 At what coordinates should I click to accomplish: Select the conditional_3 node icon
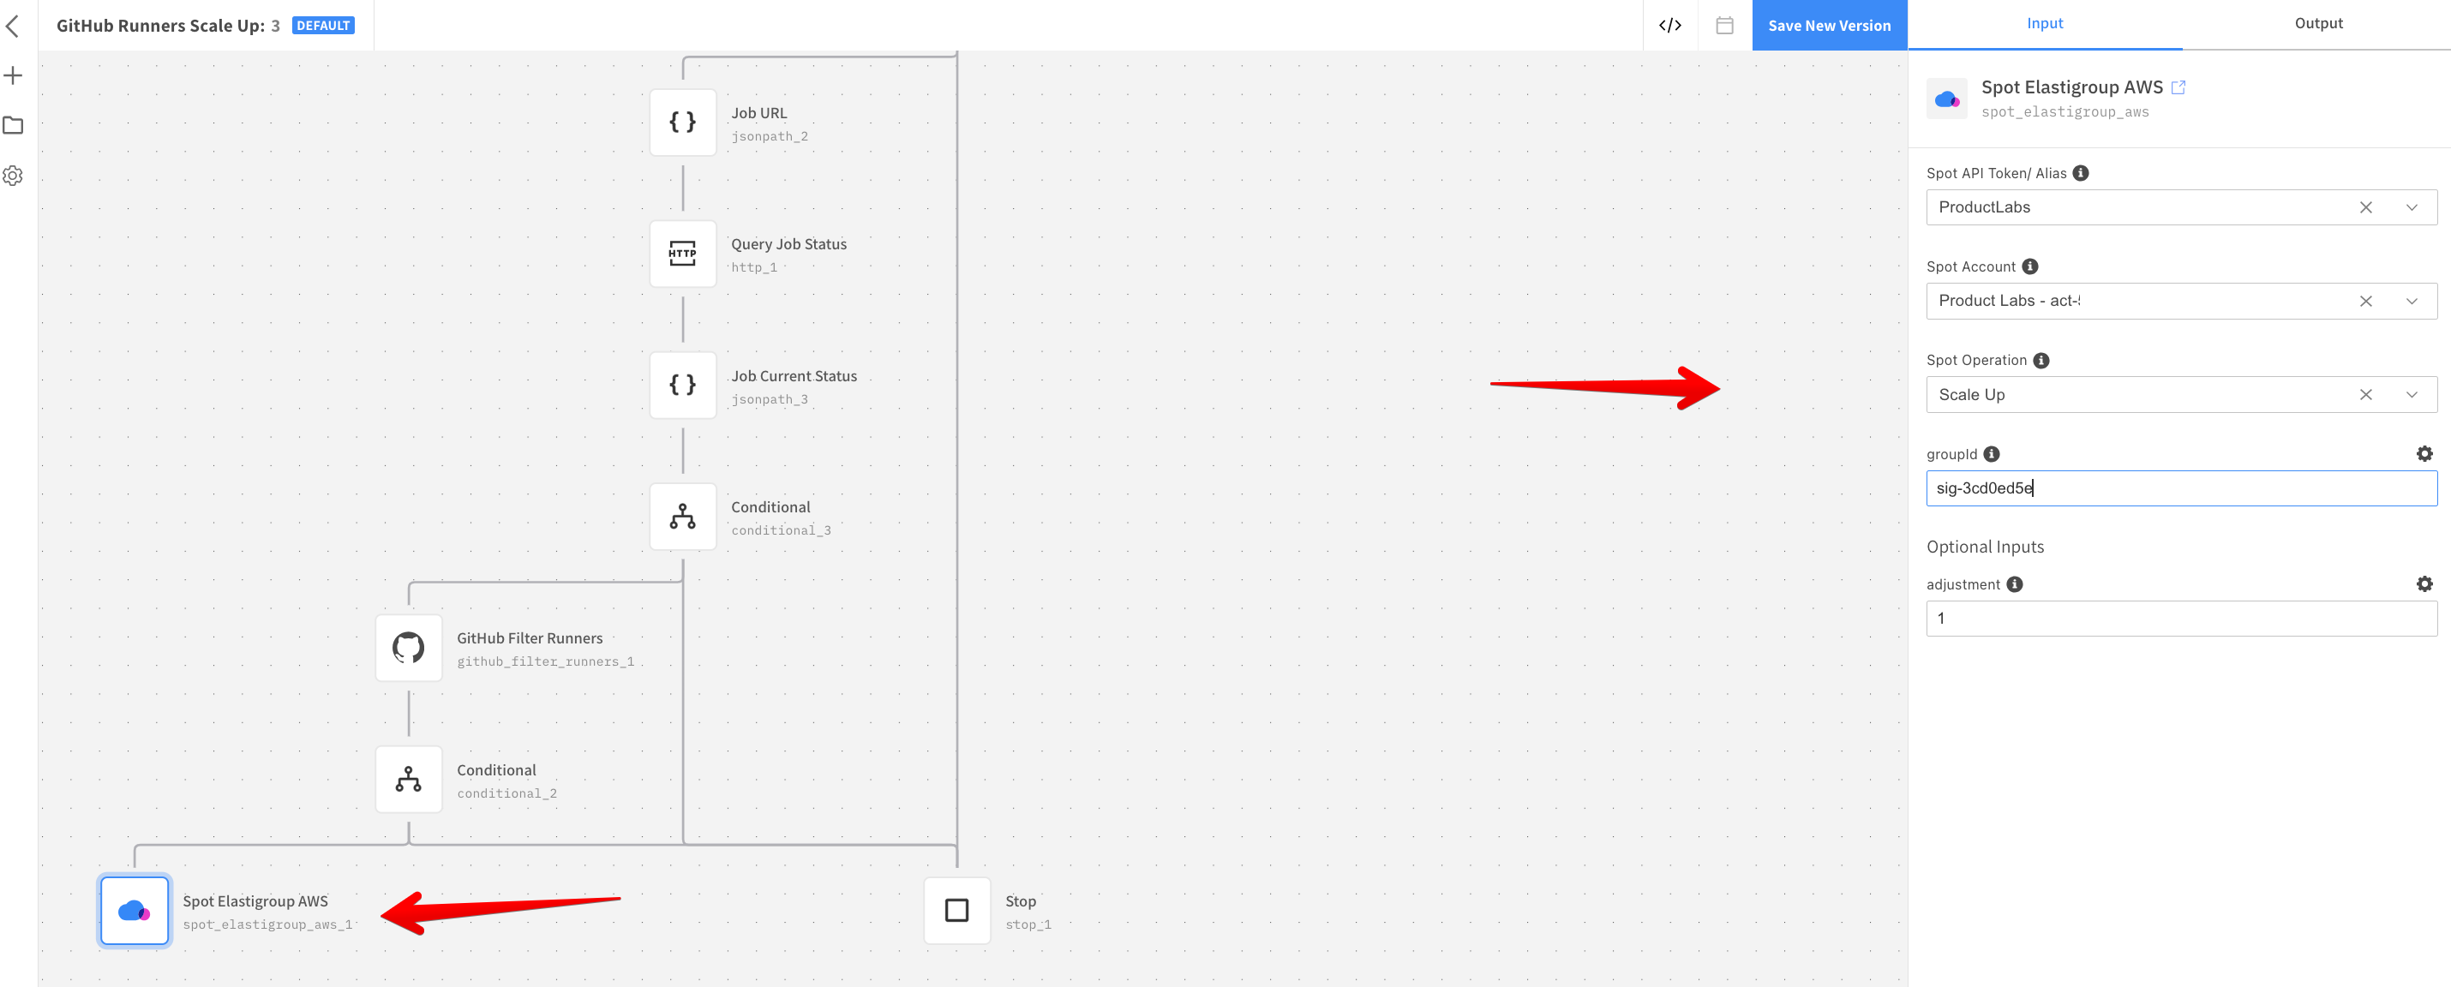coord(682,517)
